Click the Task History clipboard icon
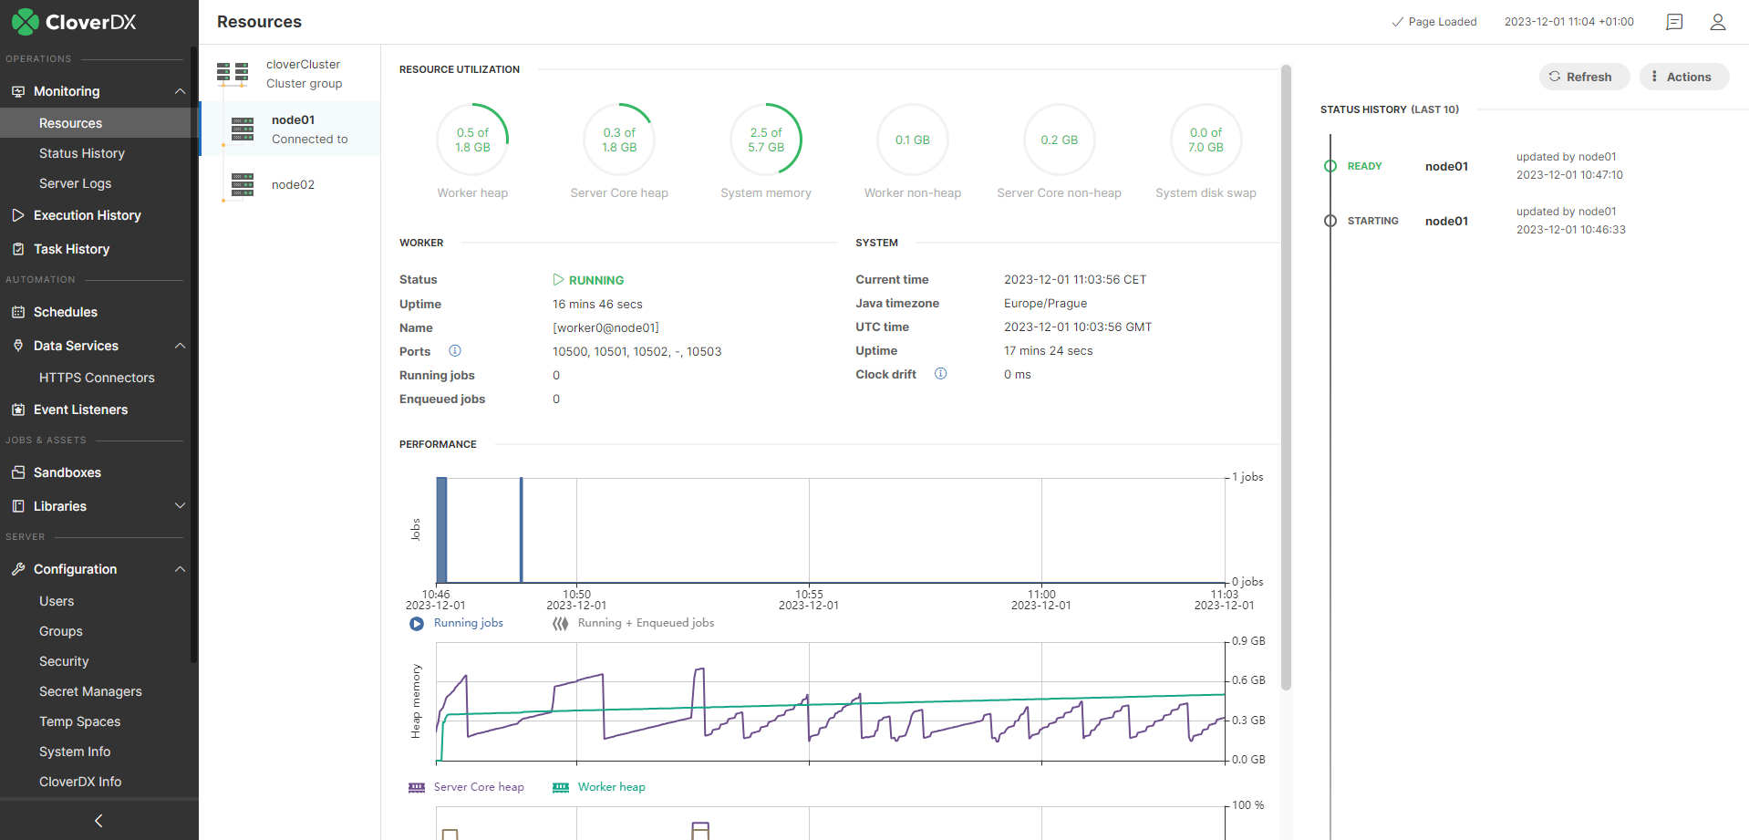 (18, 249)
